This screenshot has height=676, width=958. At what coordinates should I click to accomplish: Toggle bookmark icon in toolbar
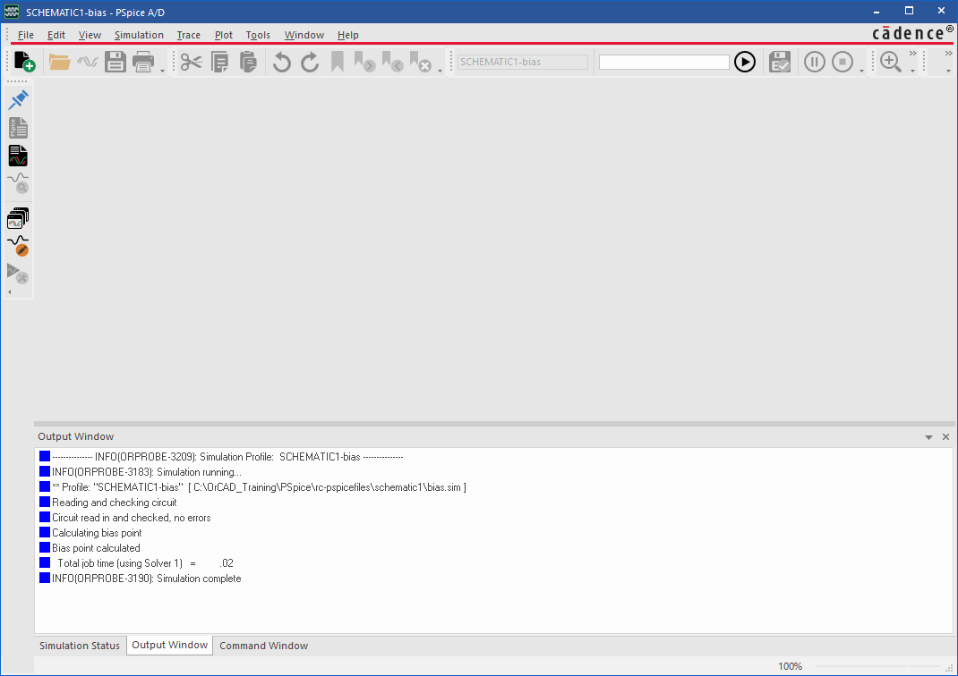(x=338, y=62)
